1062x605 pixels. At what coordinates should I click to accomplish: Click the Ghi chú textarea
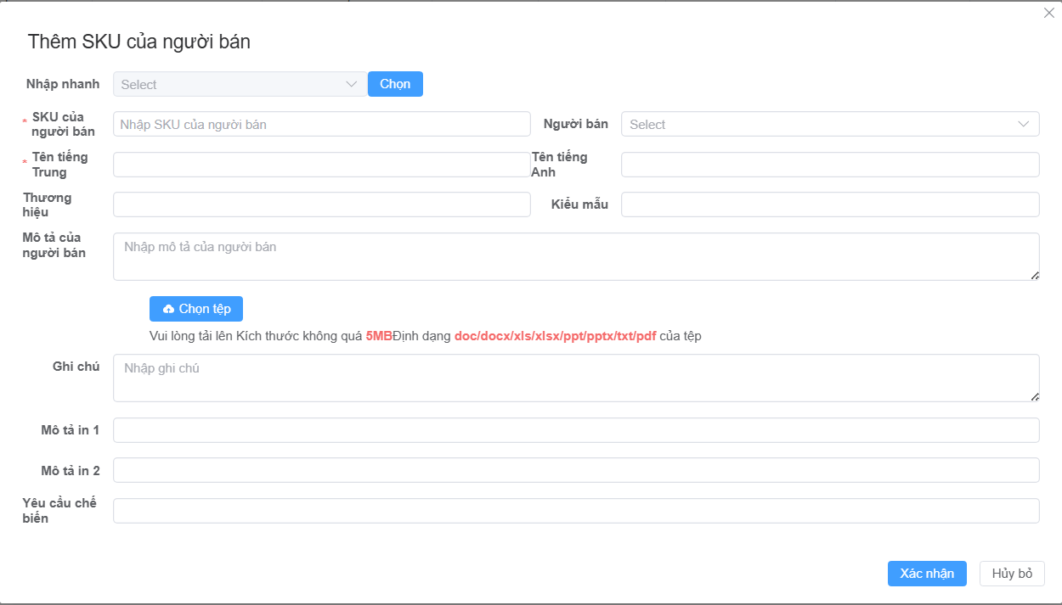575,378
